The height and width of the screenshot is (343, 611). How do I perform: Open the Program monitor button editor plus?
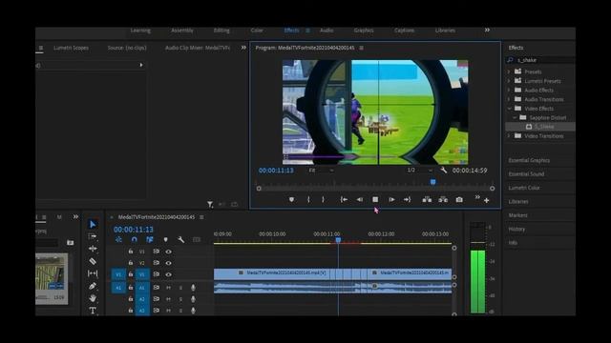[x=486, y=200]
